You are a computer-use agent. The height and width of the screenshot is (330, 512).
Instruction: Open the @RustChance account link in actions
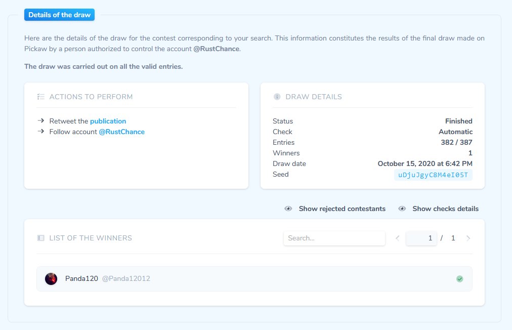[122, 132]
